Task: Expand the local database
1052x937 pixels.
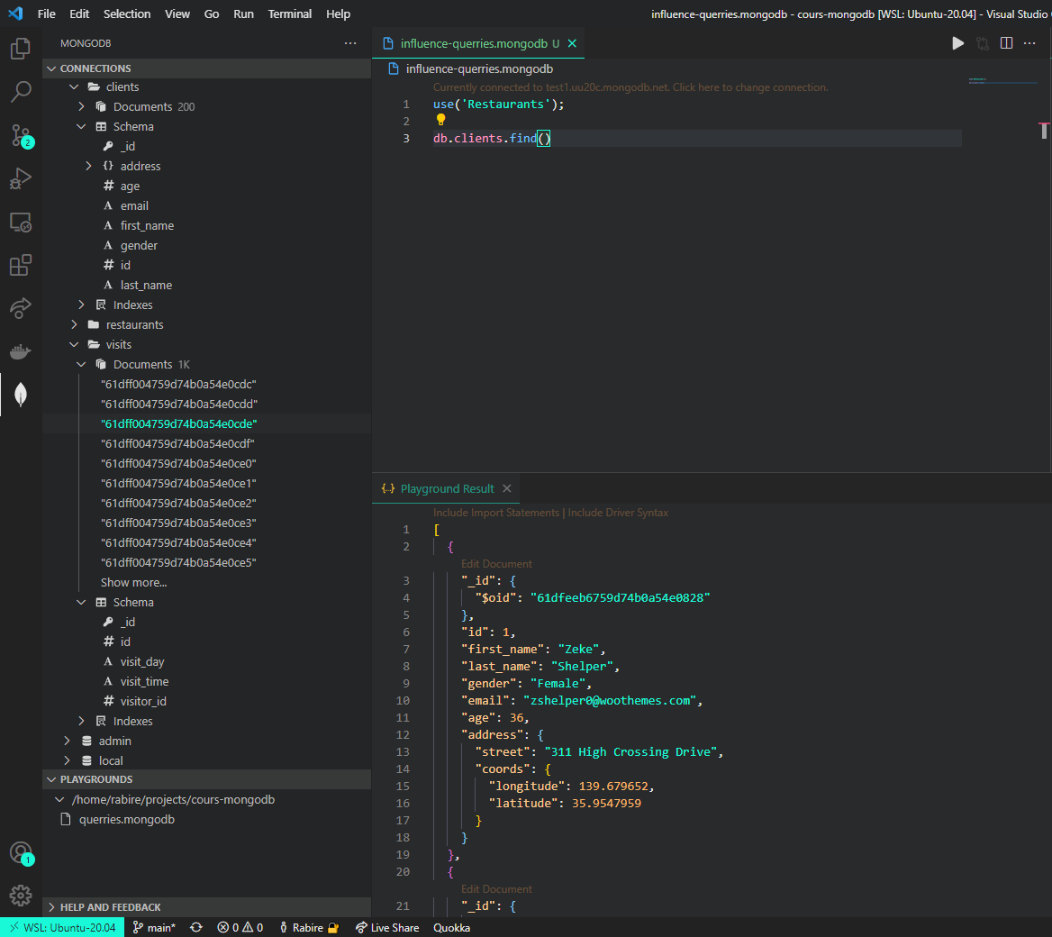Action: point(67,761)
